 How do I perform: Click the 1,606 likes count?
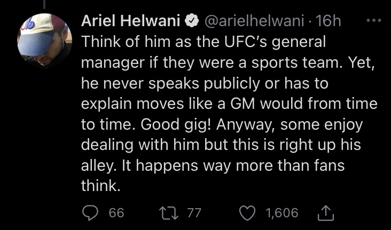pyautogui.click(x=282, y=213)
